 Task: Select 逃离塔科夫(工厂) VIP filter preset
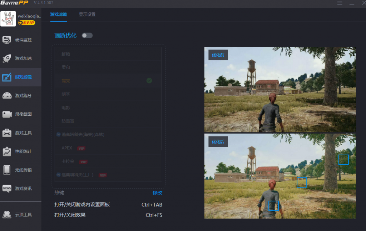(108, 175)
